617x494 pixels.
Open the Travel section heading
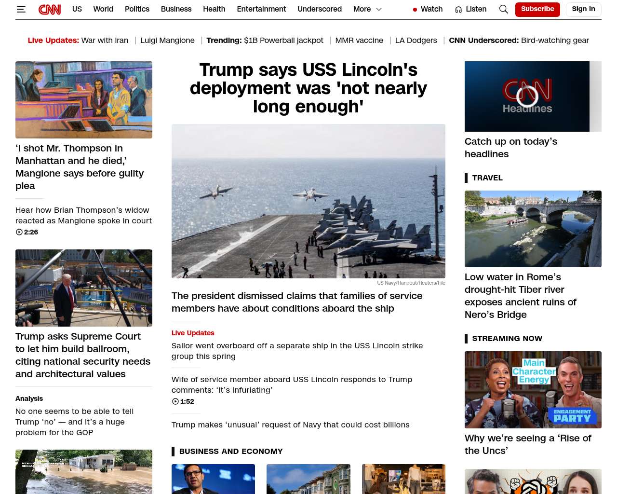(487, 178)
